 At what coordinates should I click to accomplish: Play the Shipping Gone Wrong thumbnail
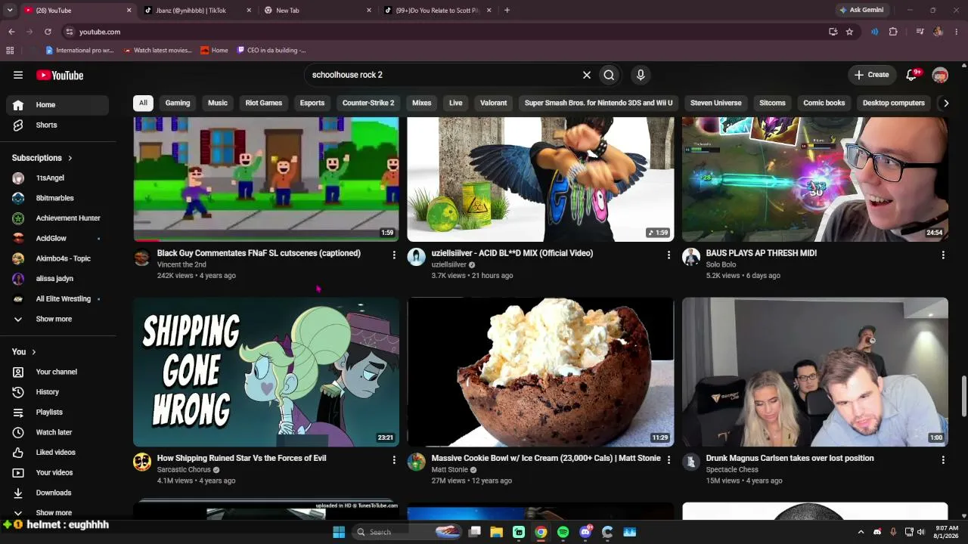pyautogui.click(x=266, y=372)
